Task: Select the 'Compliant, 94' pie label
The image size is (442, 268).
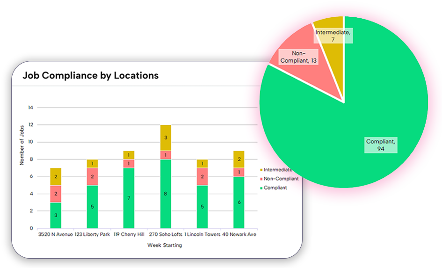Action: click(381, 145)
